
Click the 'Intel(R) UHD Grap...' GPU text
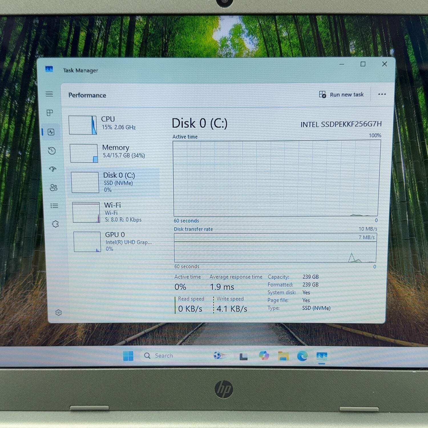(x=129, y=242)
